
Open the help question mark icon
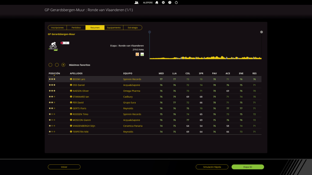170,2
